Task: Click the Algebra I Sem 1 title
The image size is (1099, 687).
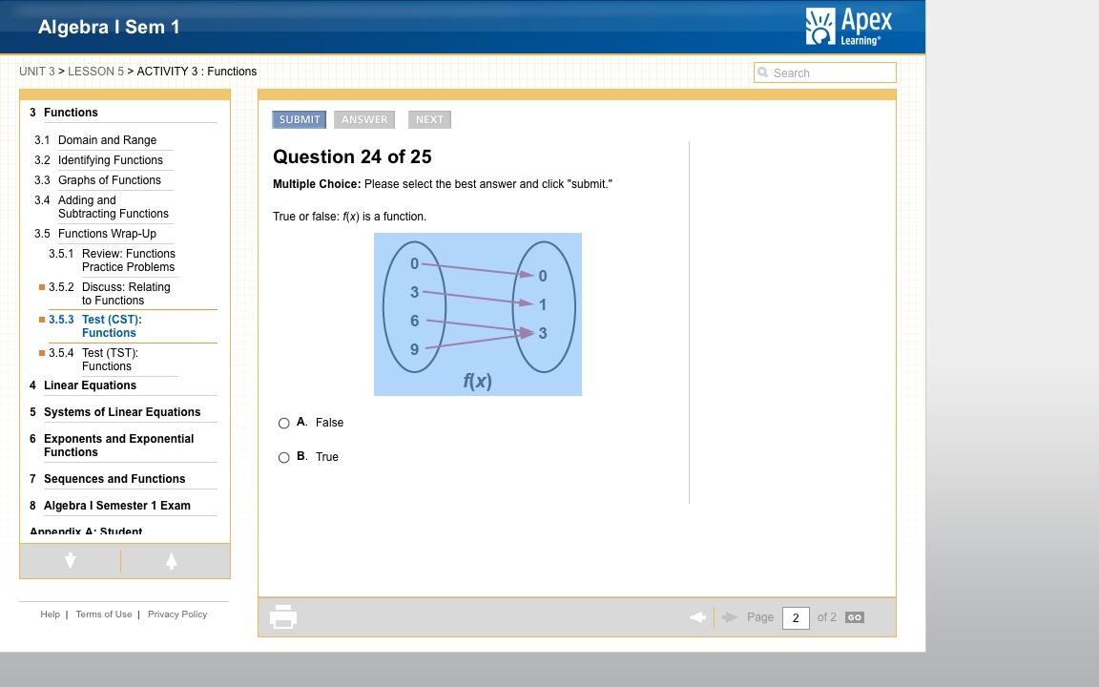Action: point(109,27)
